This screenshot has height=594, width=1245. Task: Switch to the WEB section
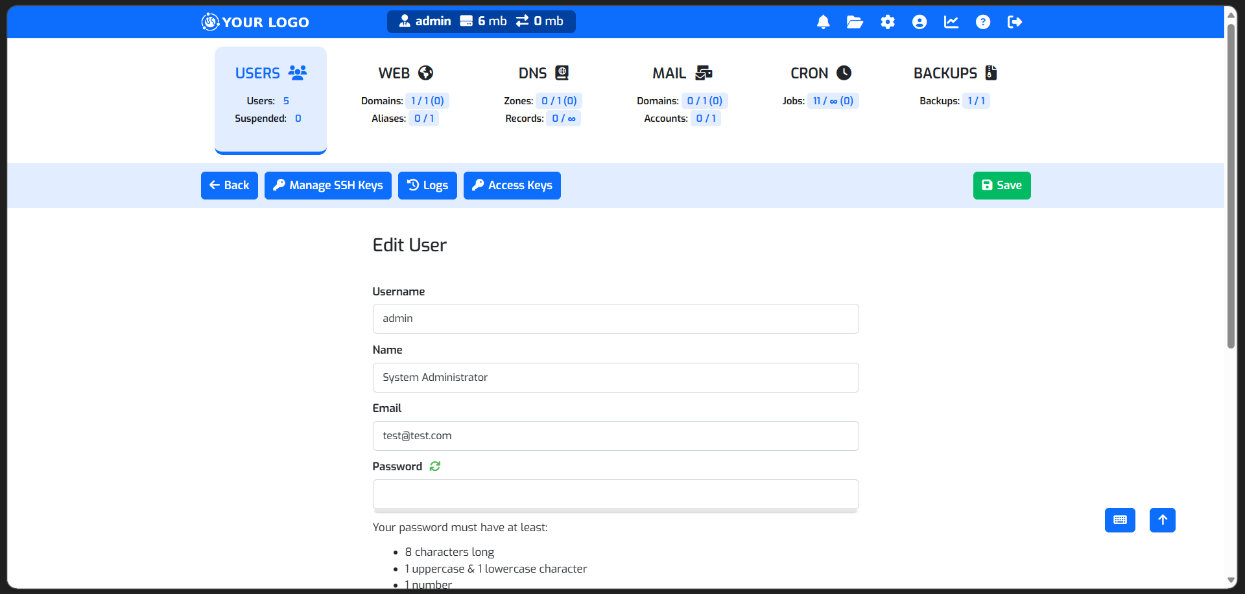tap(405, 73)
